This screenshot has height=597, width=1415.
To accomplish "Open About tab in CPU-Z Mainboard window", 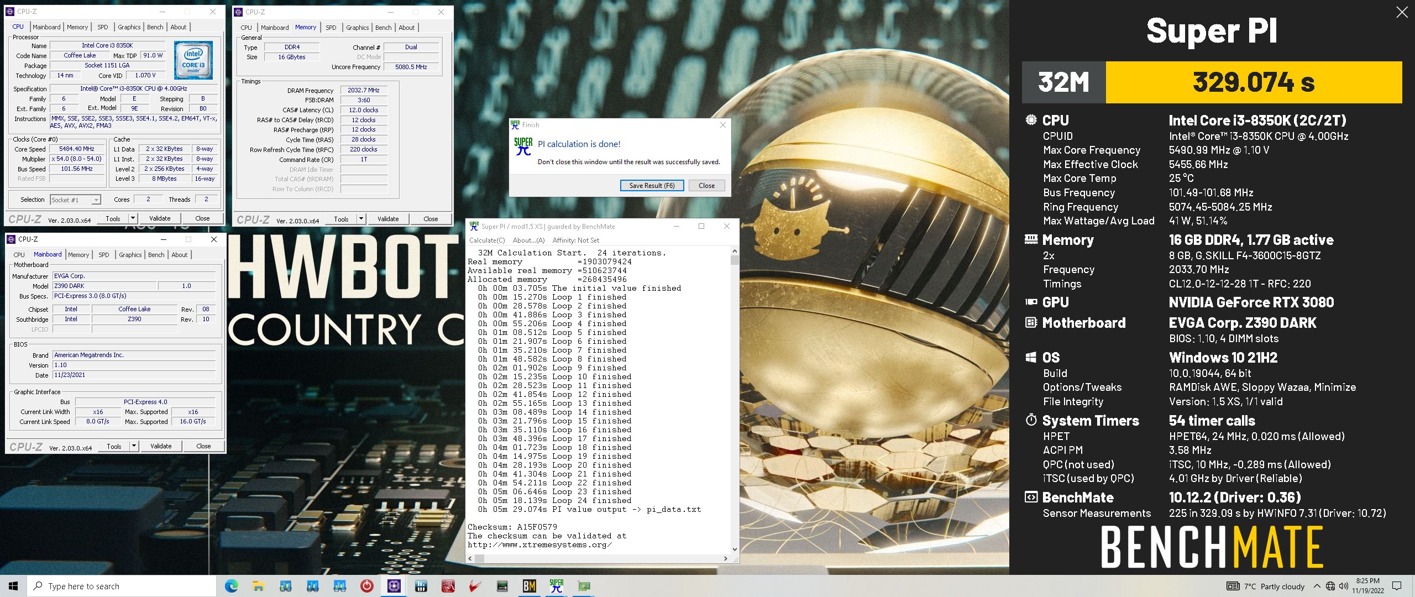I will [180, 255].
